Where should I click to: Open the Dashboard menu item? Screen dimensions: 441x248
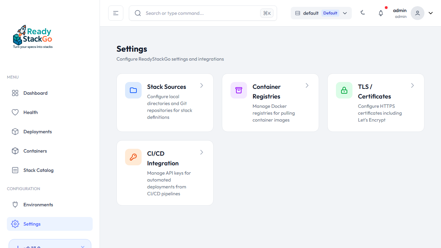pos(35,93)
